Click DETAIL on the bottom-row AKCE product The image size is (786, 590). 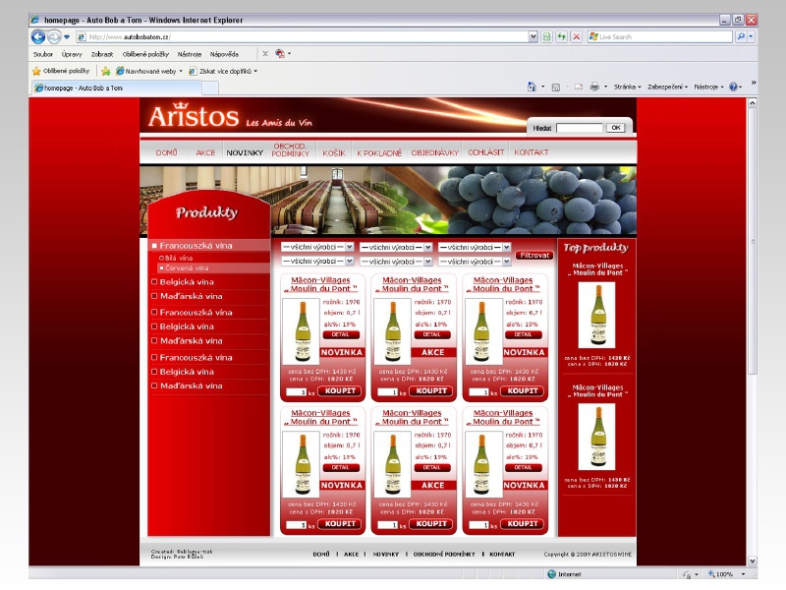[x=431, y=468]
